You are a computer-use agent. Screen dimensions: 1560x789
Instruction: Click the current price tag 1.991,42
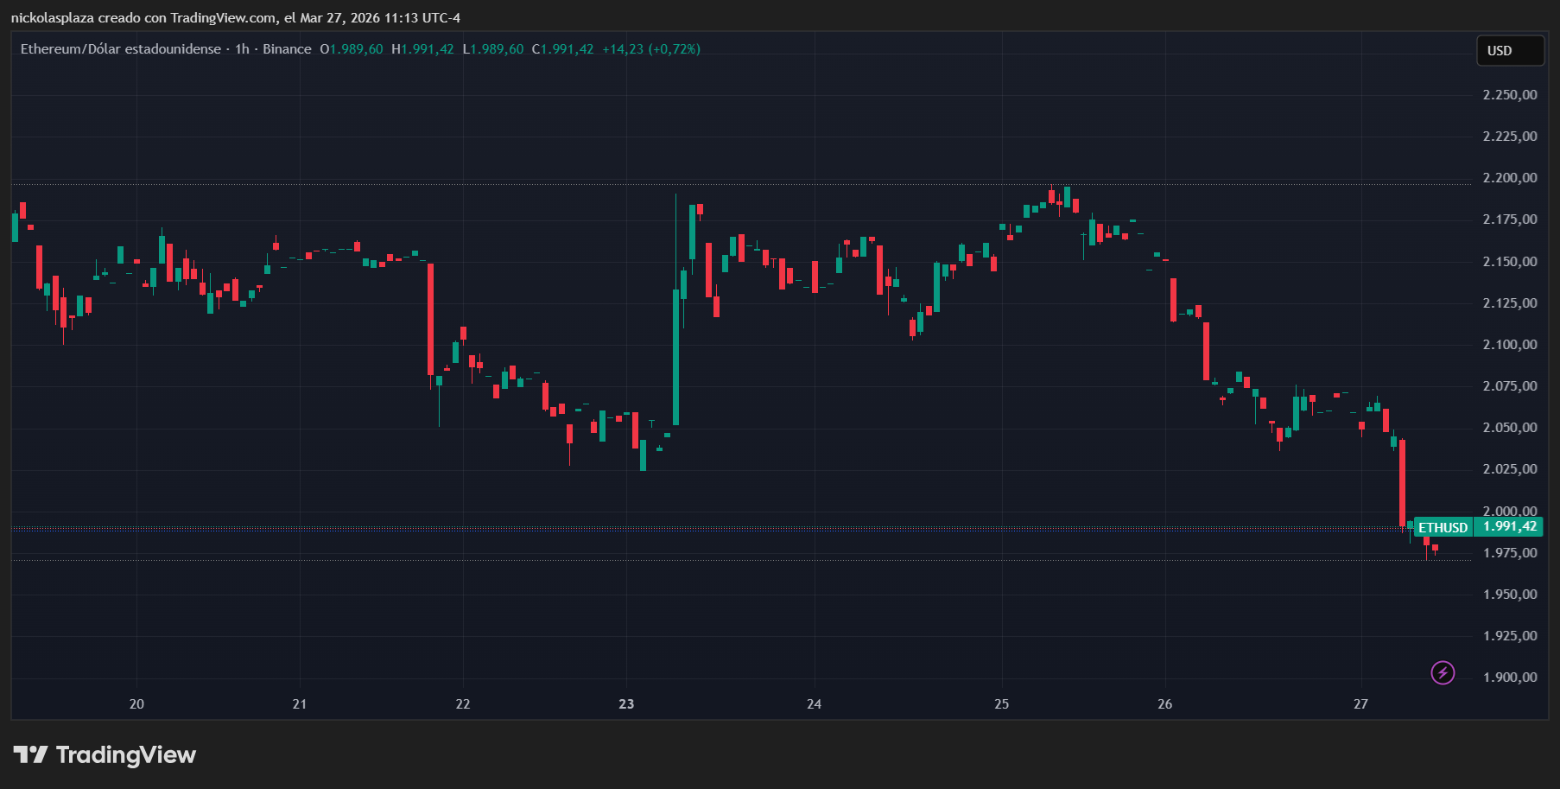pyautogui.click(x=1509, y=526)
